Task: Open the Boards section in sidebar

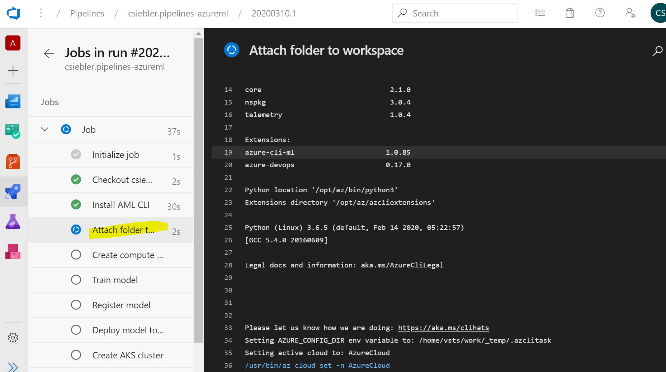Action: coord(13,131)
